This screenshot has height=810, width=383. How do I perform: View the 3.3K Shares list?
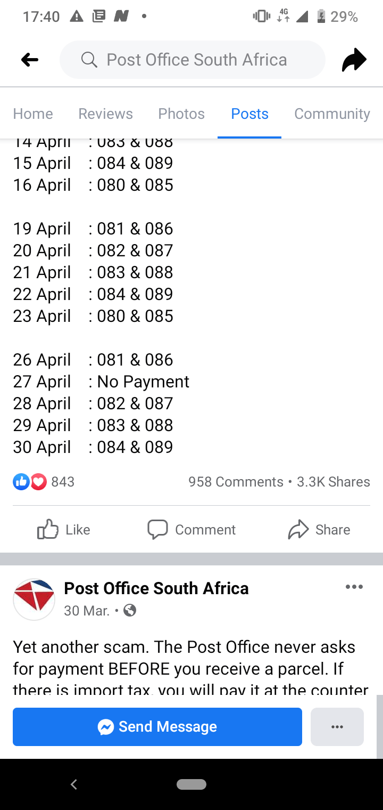click(334, 482)
